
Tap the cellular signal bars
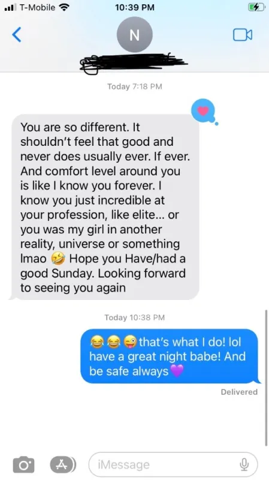pyautogui.click(x=10, y=7)
